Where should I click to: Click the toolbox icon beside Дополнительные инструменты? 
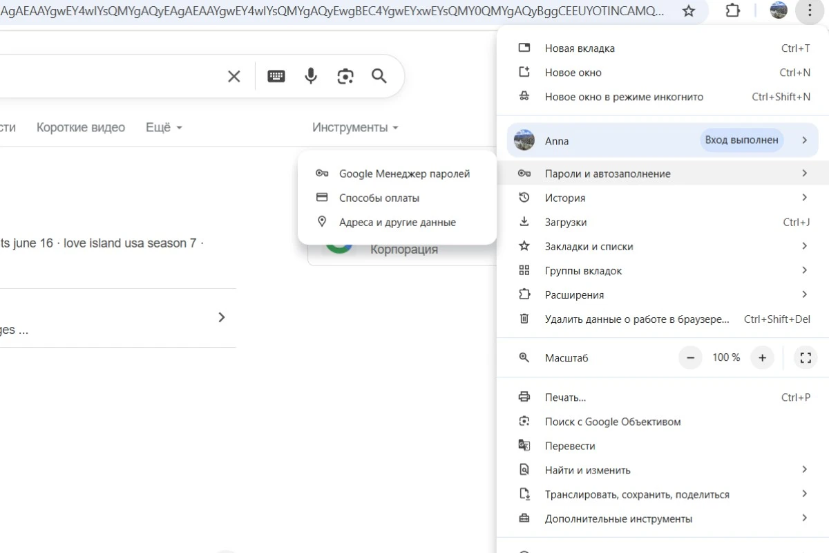pos(524,518)
